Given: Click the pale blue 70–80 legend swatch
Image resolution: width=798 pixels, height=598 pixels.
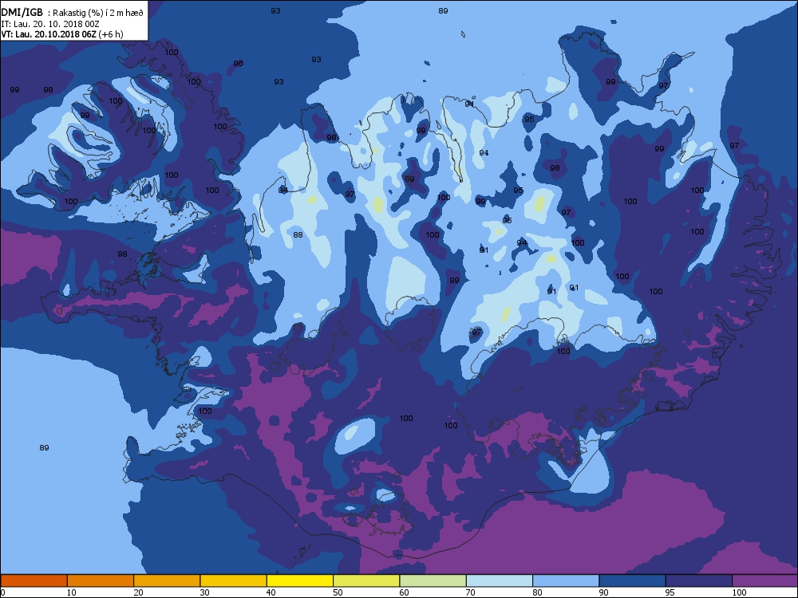Looking at the screenshot, I should (x=500, y=580).
